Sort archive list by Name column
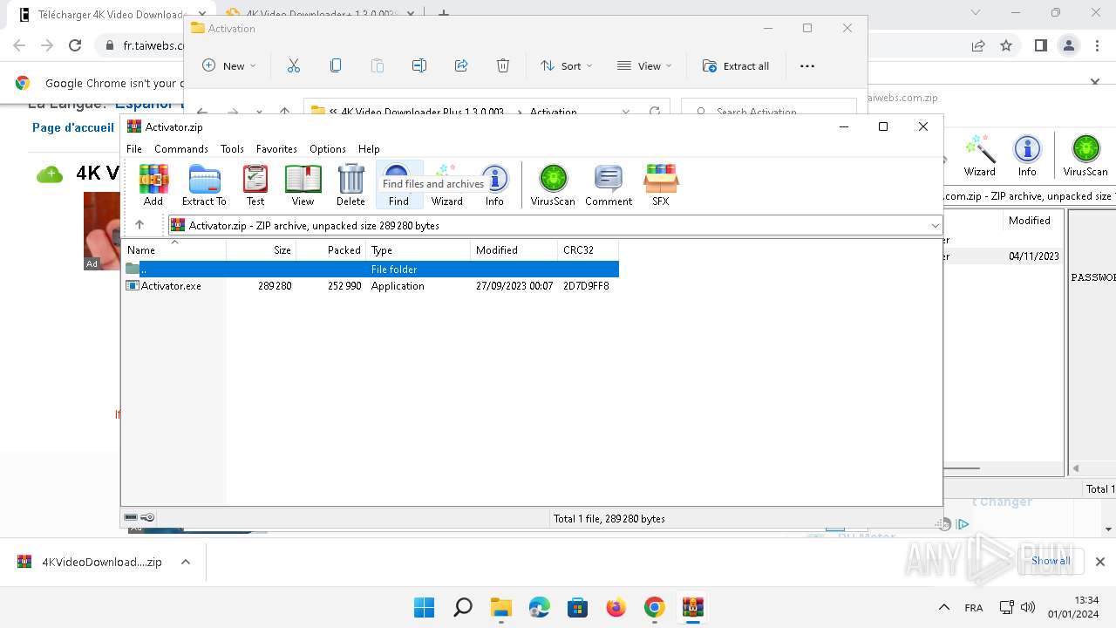 [x=174, y=250]
